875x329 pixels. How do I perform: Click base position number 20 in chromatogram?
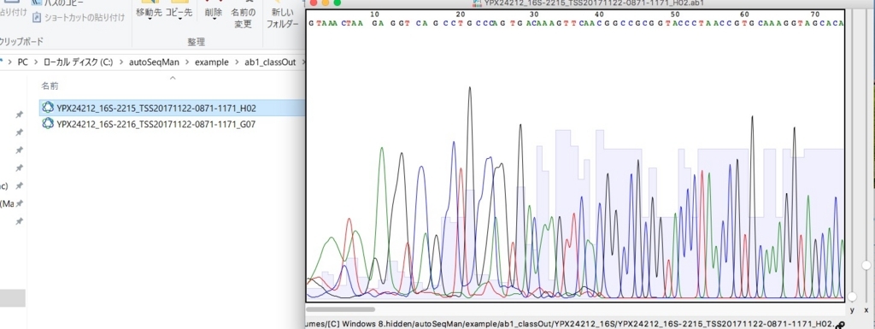click(461, 14)
